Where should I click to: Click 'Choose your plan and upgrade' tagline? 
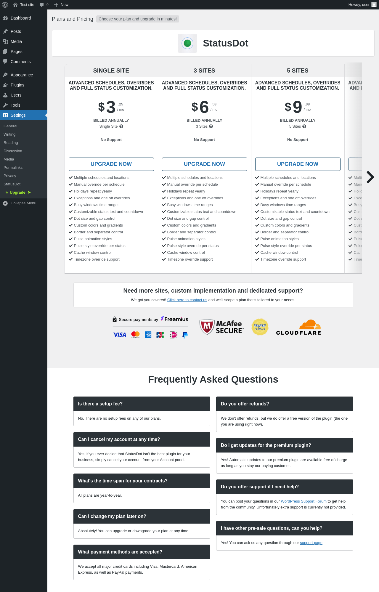(138, 19)
